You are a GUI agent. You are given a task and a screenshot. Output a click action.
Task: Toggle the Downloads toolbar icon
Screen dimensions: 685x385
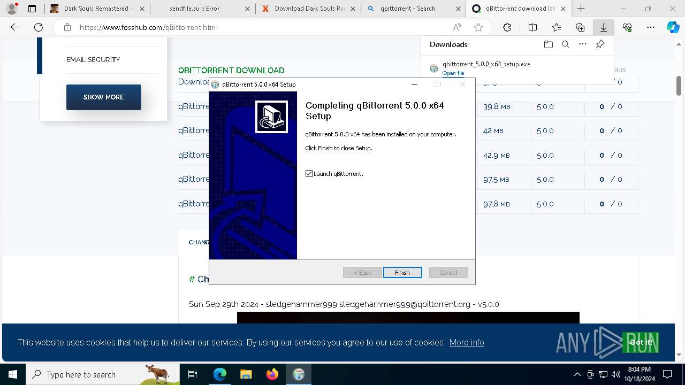pyautogui.click(x=604, y=27)
